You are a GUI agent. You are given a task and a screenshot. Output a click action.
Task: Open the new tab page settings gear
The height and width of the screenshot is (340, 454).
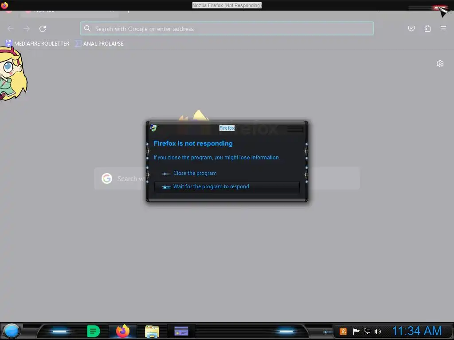point(440,64)
